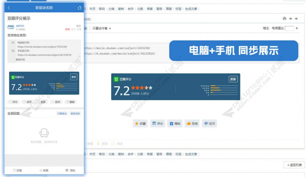Click the admin avatar in the mobile post

(11, 27)
